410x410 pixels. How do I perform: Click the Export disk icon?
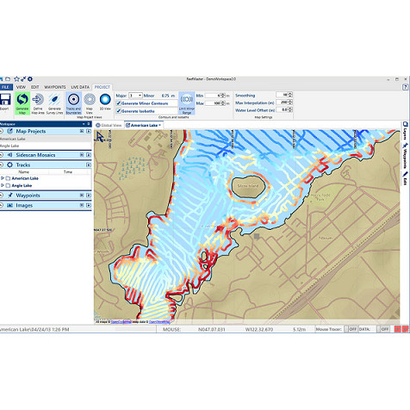[x=5, y=99]
